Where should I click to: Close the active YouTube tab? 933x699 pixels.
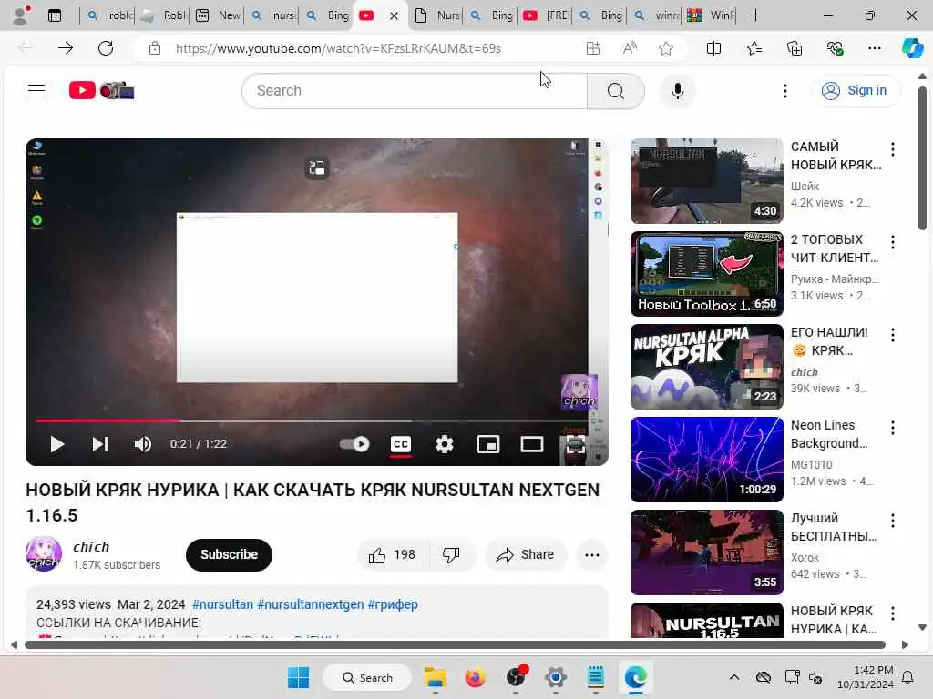click(x=394, y=16)
